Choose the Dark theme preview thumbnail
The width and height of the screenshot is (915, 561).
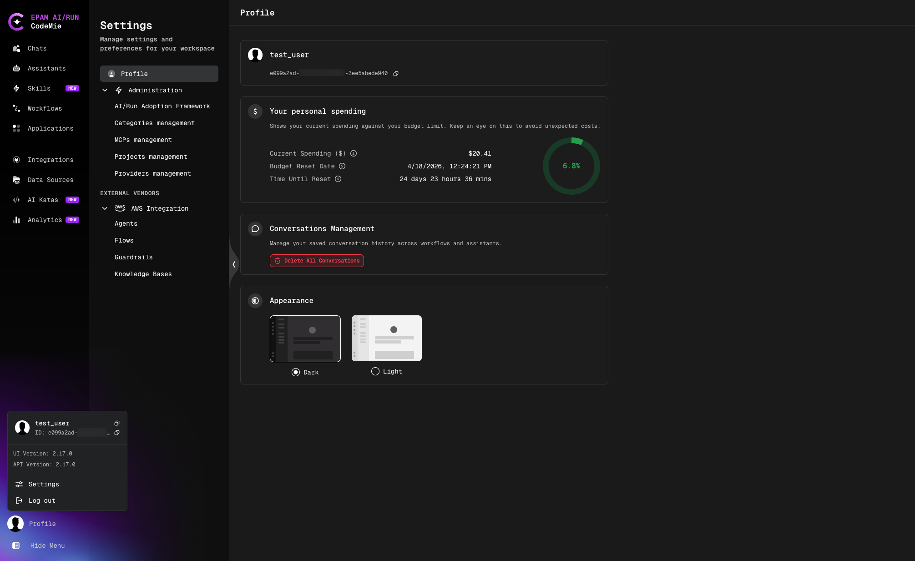(x=305, y=339)
